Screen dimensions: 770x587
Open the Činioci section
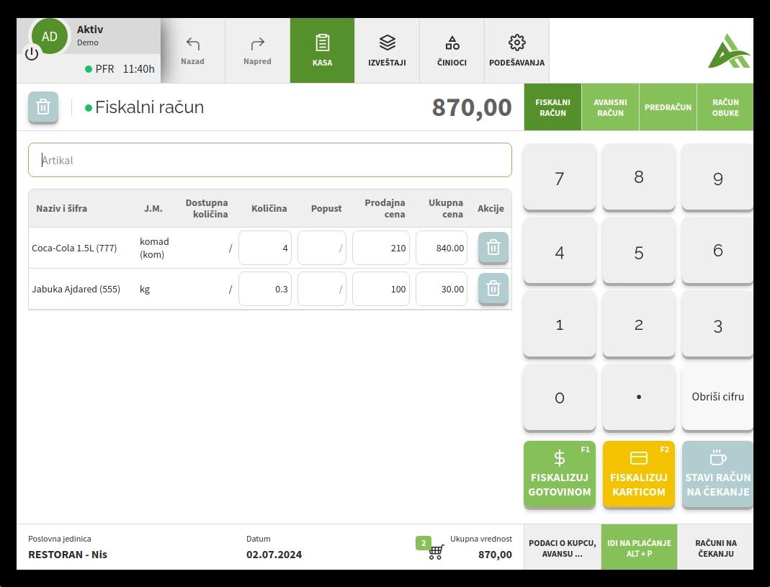[x=452, y=50]
